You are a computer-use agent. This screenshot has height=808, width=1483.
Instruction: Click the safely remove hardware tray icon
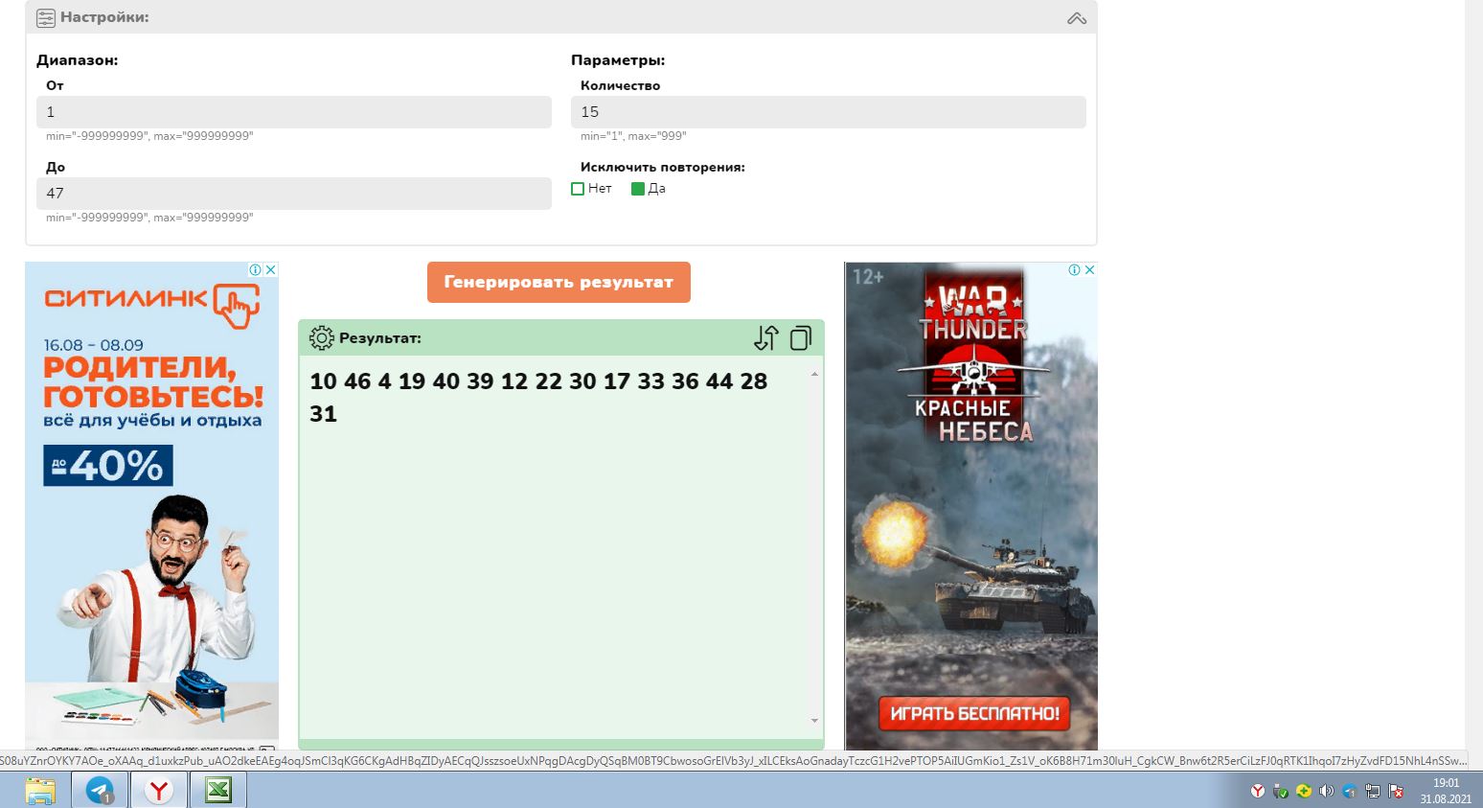click(1281, 792)
